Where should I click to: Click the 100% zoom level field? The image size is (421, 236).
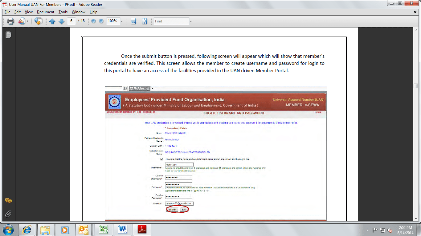(x=113, y=21)
